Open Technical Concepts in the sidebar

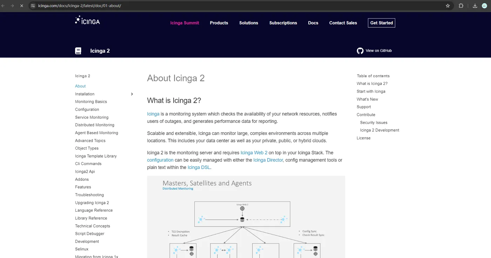92,226
